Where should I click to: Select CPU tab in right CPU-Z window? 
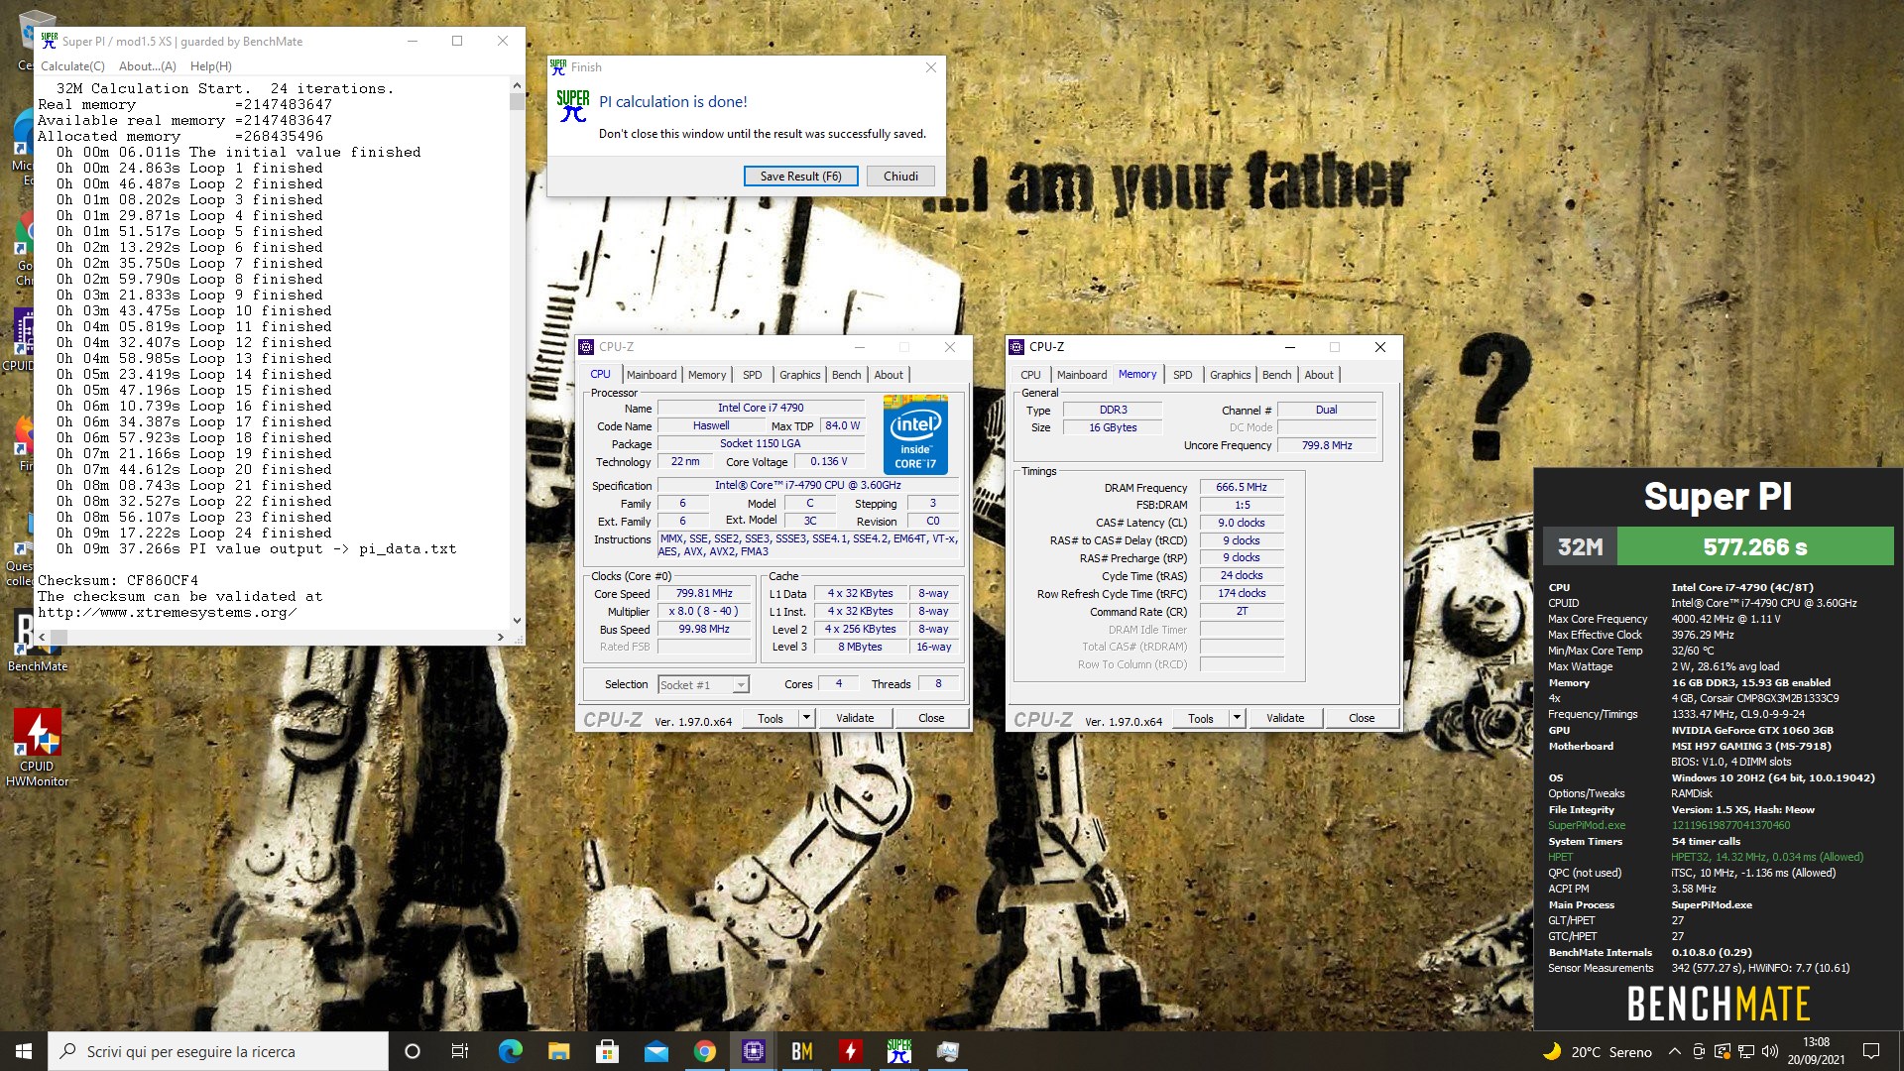(1030, 375)
